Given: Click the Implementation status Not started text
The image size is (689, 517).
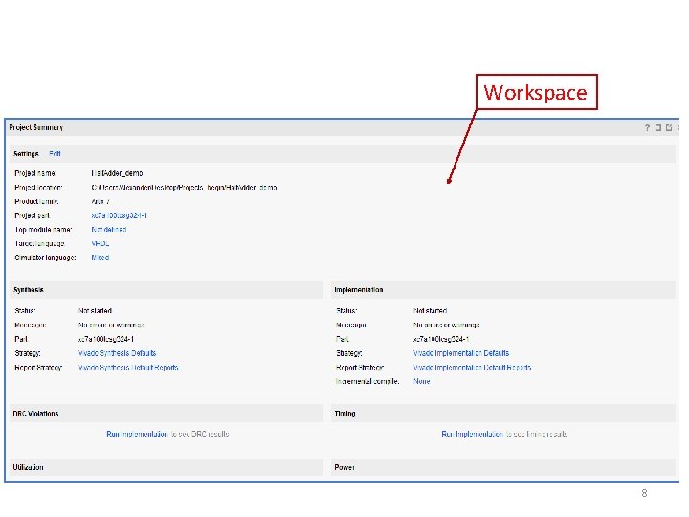Looking at the screenshot, I should click(x=431, y=311).
